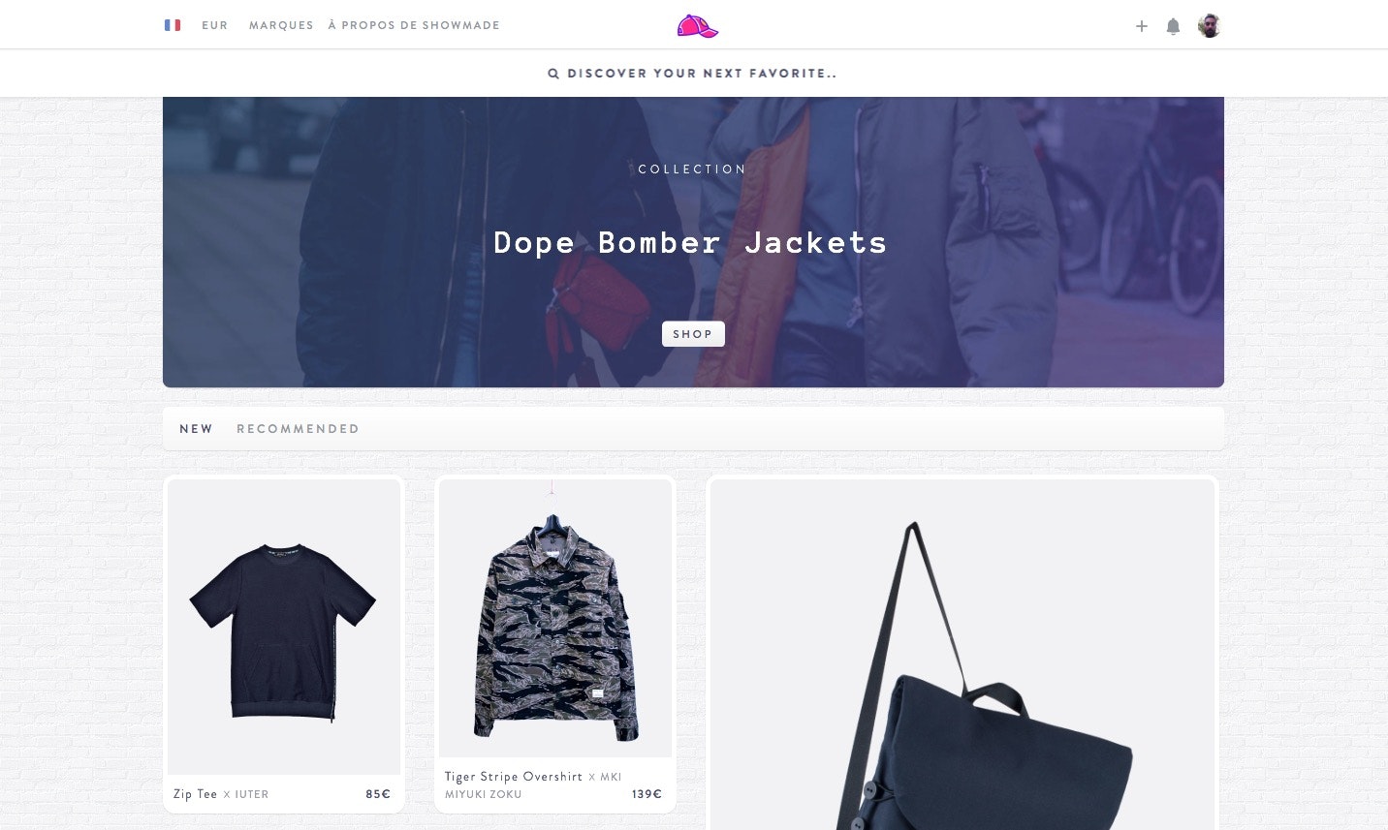
Task: Switch to the Recommended tab
Action: (298, 429)
